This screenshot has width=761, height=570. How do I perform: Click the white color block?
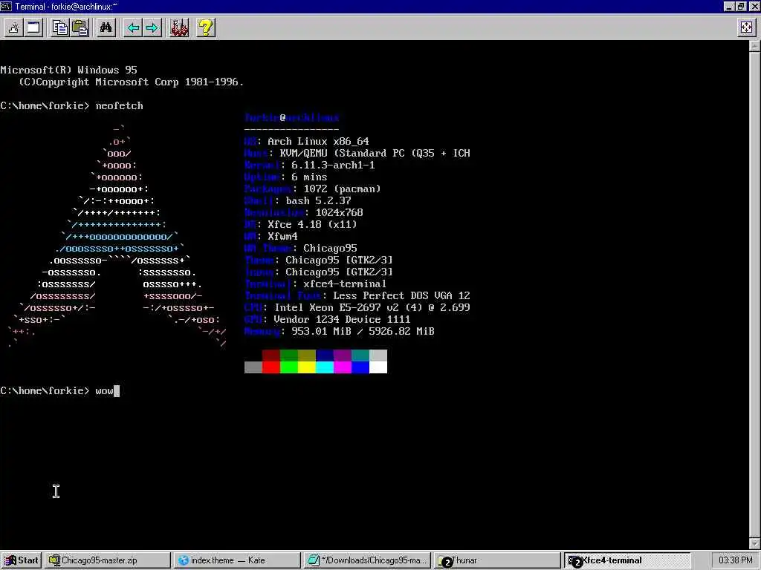[x=378, y=367]
